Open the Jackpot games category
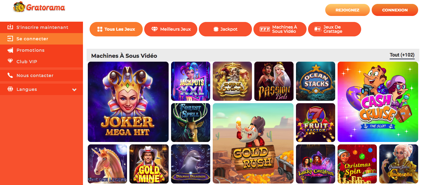Image resolution: width=426 pixels, height=185 pixels. [x=225, y=29]
